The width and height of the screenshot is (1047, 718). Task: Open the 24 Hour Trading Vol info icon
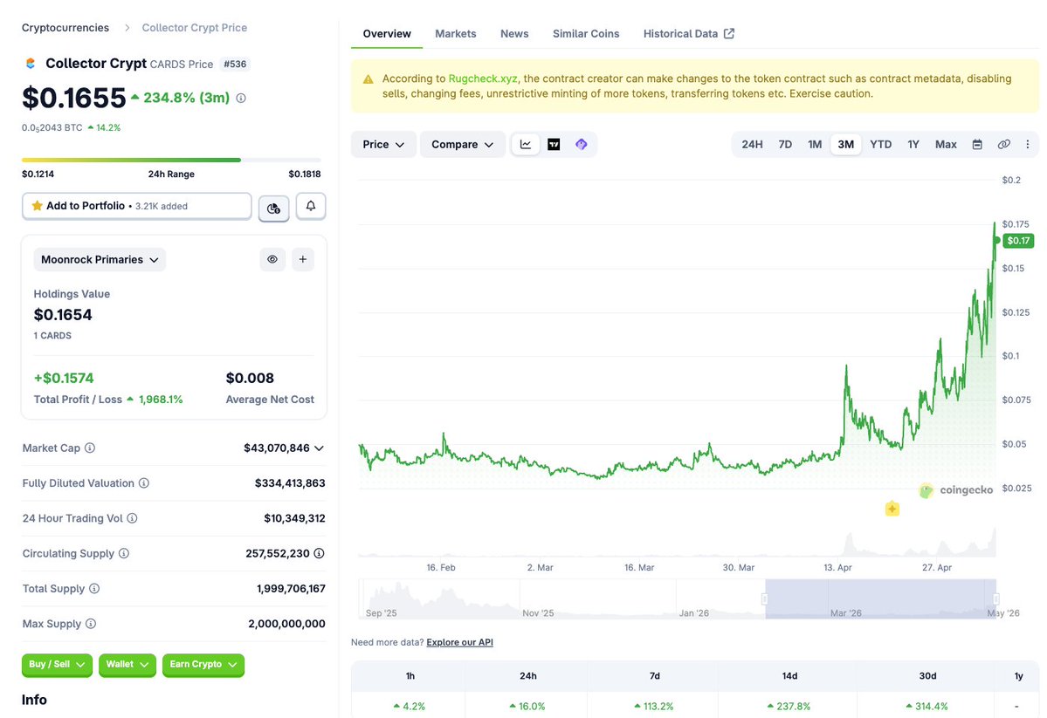tap(132, 518)
